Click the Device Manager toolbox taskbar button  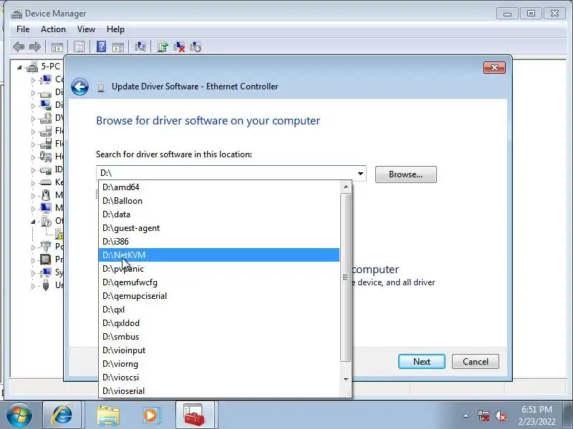point(194,415)
